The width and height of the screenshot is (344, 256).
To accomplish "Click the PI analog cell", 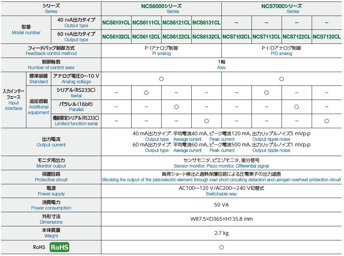I will tap(161, 51).
